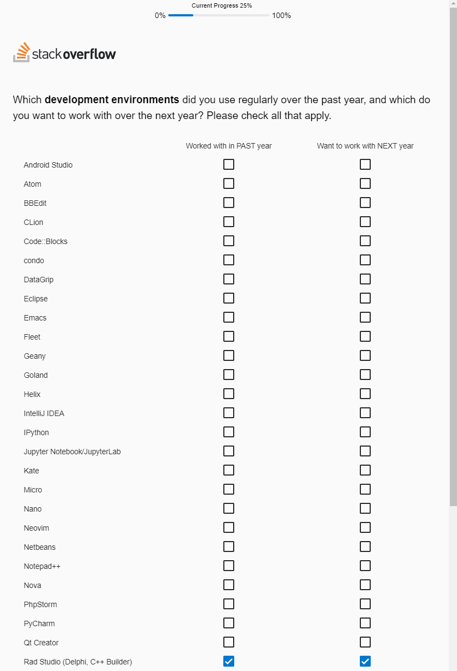Image resolution: width=457 pixels, height=671 pixels.
Task: Check IntelliJ IDEA under PAST year
Action: click(x=228, y=413)
